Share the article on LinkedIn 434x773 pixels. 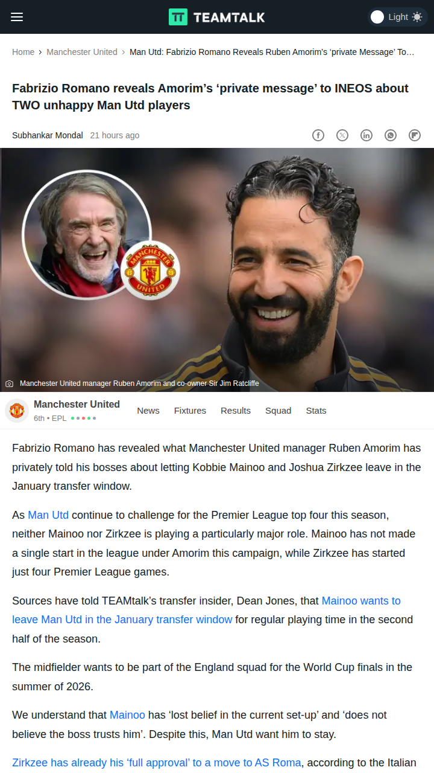(366, 135)
